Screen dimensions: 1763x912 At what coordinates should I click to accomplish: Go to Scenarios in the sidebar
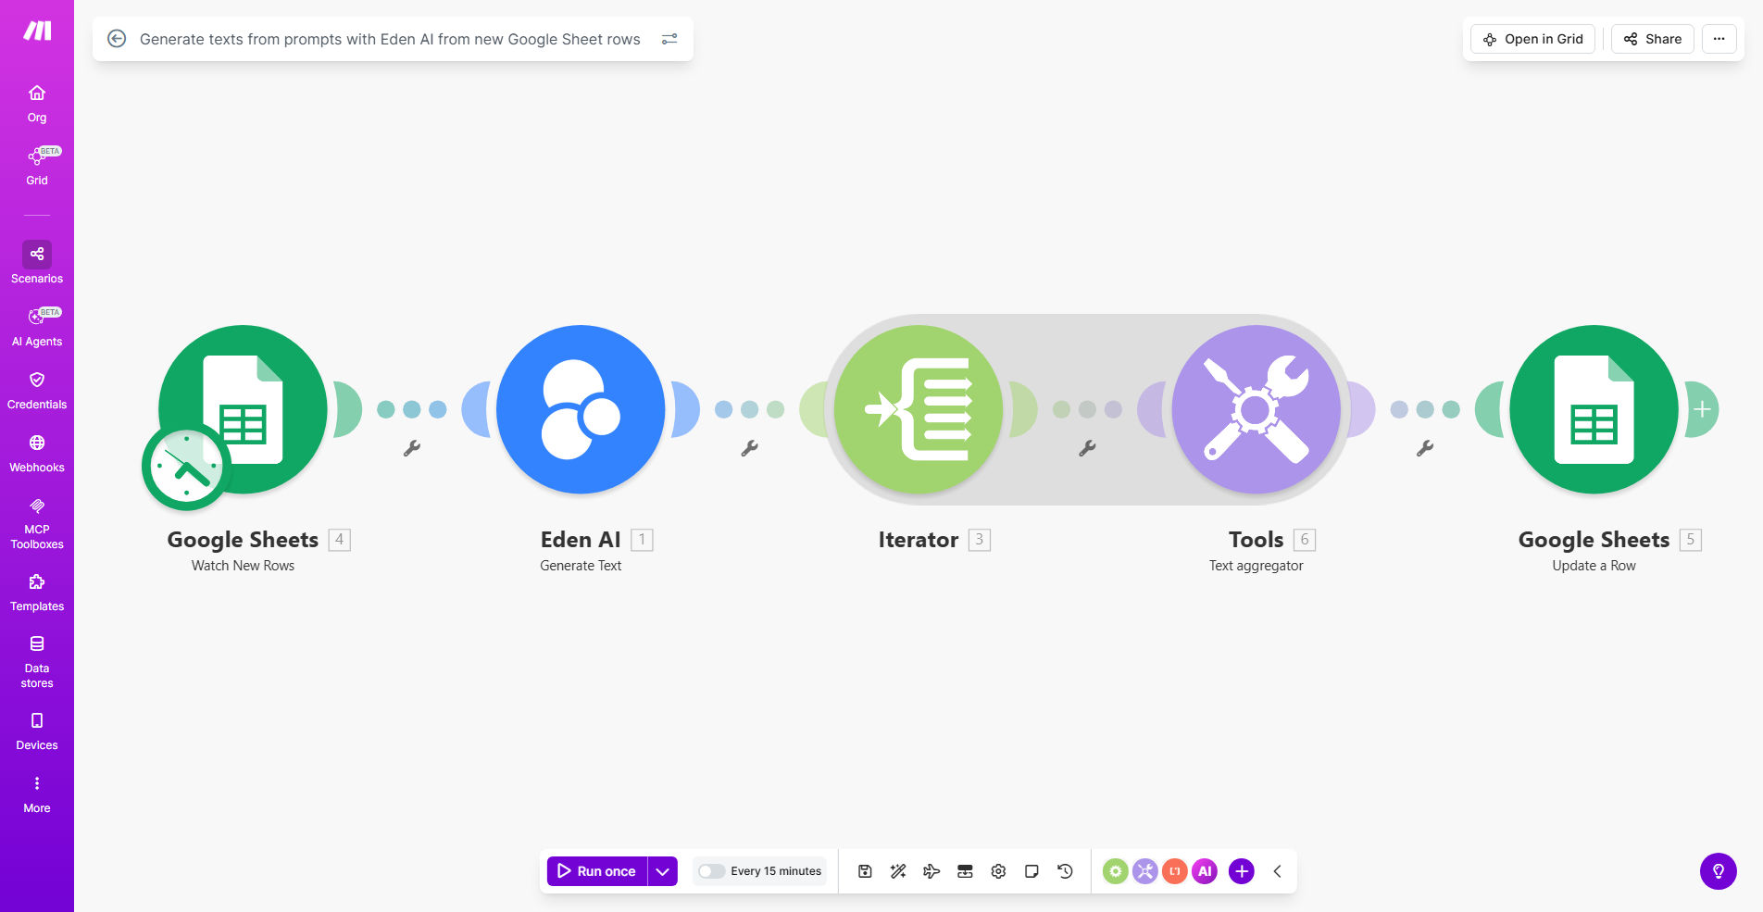pyautogui.click(x=37, y=263)
